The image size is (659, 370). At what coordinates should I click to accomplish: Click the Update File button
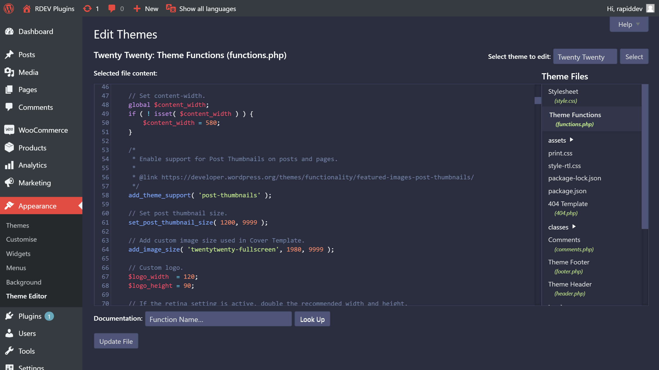pyautogui.click(x=116, y=341)
